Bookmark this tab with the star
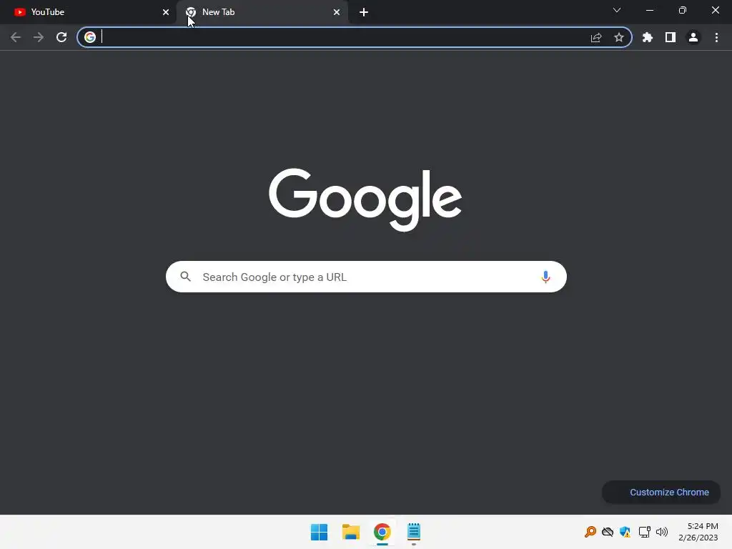 (x=619, y=37)
